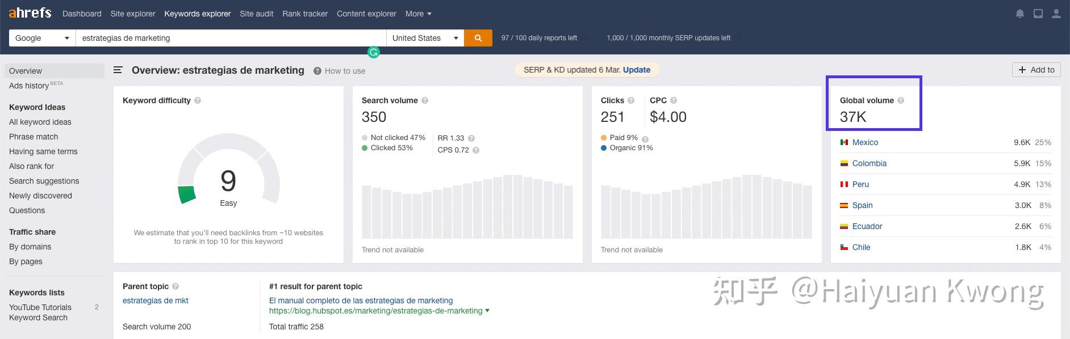The width and height of the screenshot is (1070, 339).
Task: Open the Colombia country link
Action: (x=870, y=163)
